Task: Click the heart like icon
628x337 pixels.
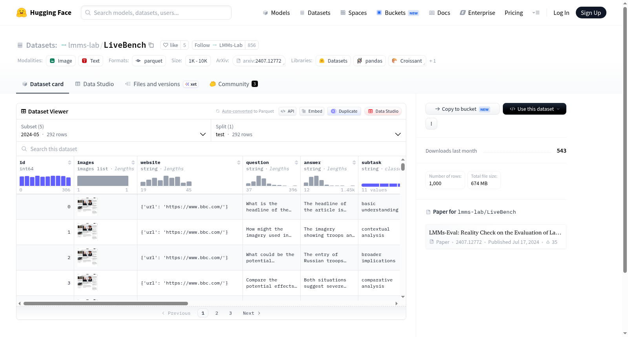Action: pos(166,45)
